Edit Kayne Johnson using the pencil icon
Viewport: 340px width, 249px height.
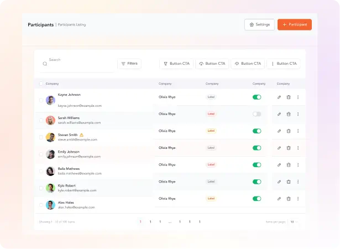279,97
